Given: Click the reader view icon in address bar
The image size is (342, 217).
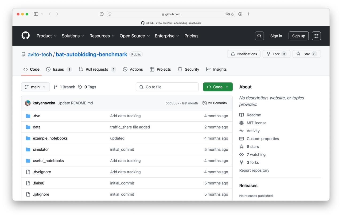Looking at the screenshot, I should click(x=110, y=14).
